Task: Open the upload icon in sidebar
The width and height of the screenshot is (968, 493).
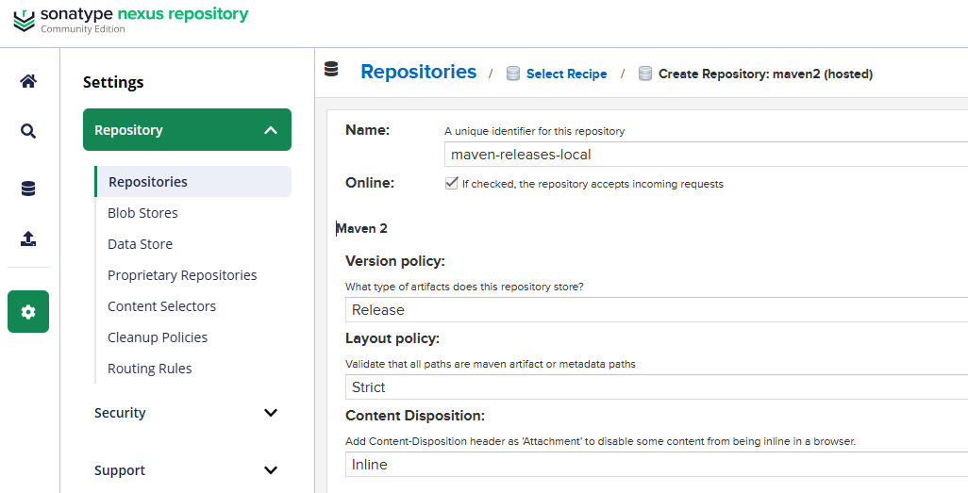Action: coord(27,238)
